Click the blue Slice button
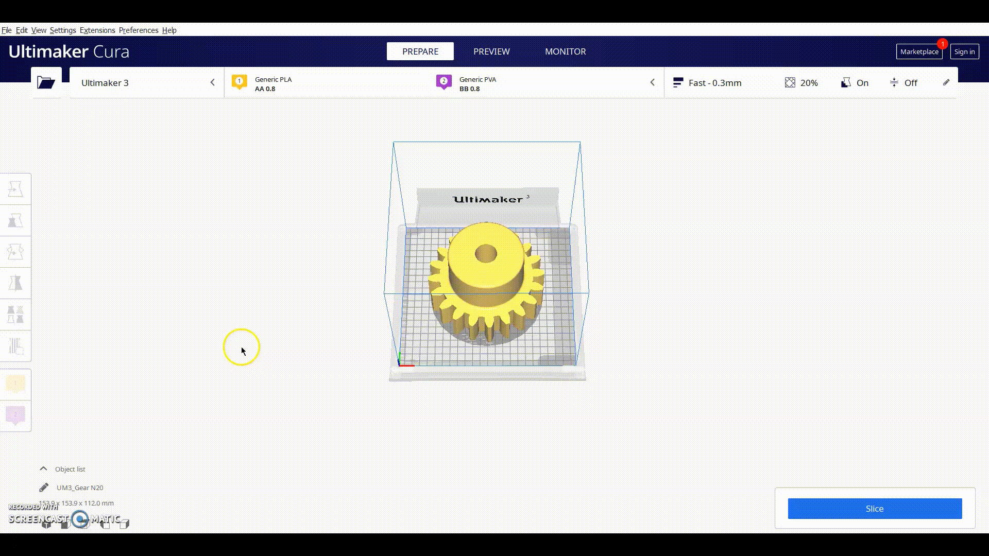 coord(875,509)
